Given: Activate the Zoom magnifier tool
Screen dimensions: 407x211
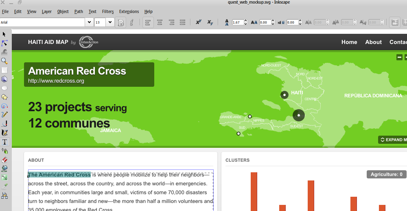Looking at the screenshot, I should point(4,61).
